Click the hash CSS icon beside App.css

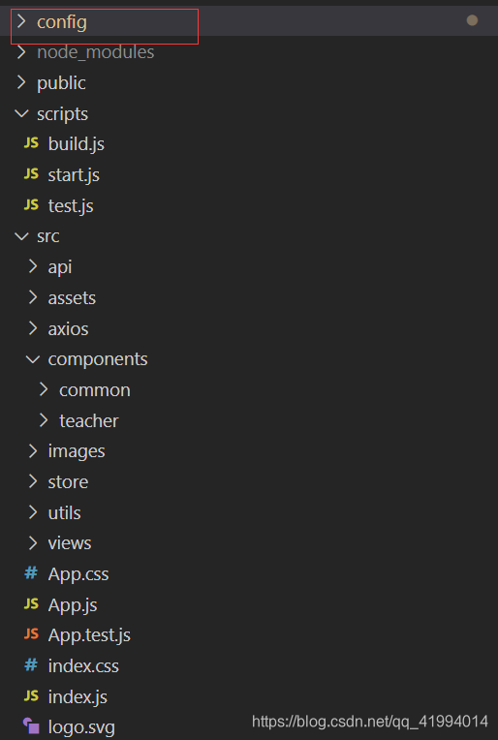pos(31,573)
